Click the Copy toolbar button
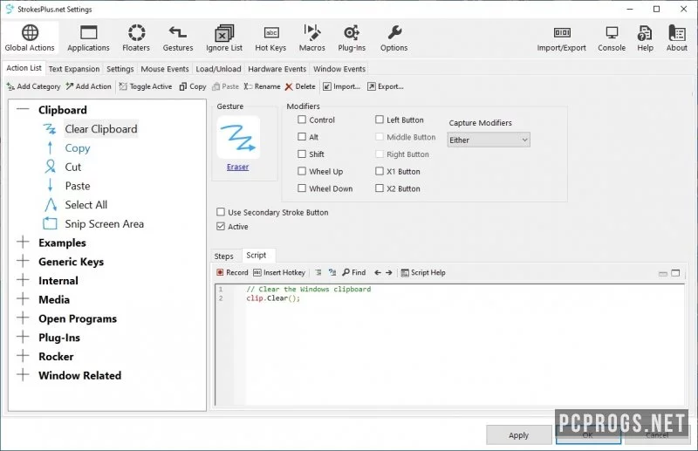The image size is (698, 451). click(193, 86)
